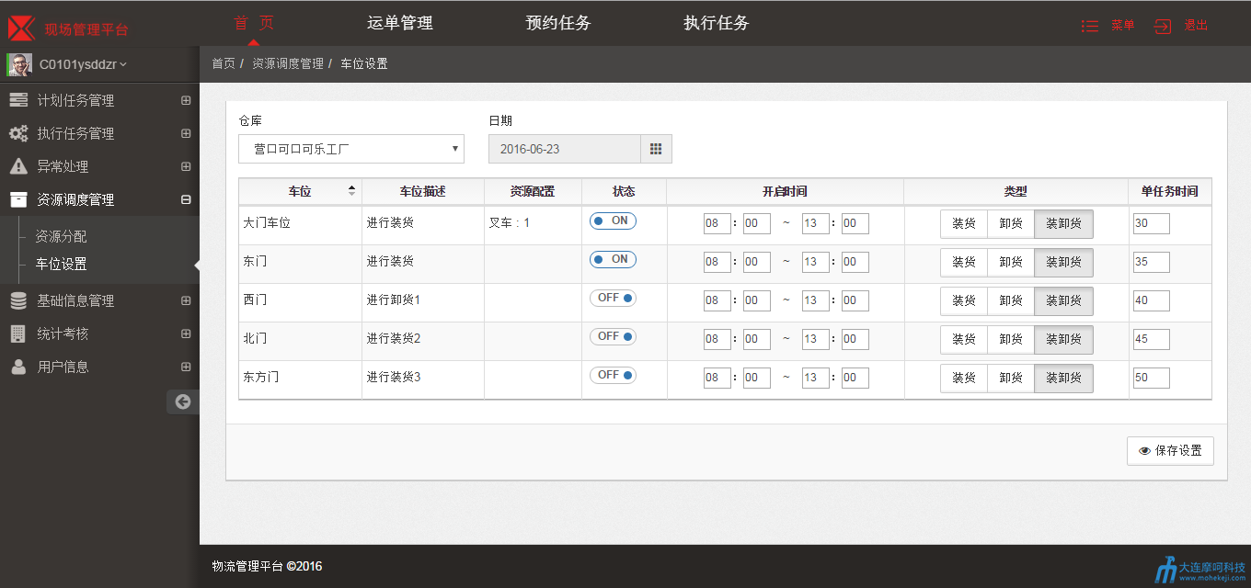Expand 异常处理 with its plus icon

[x=186, y=166]
